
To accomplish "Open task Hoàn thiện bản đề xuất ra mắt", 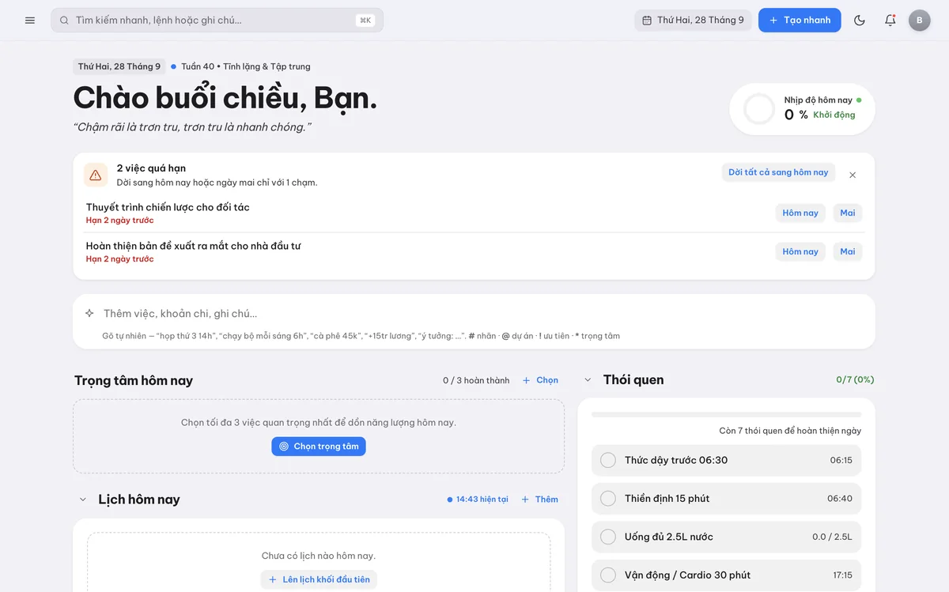I will point(193,246).
